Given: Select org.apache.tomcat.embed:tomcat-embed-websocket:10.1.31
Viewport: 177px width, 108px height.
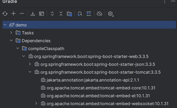Looking at the screenshot, I should (x=108, y=104).
